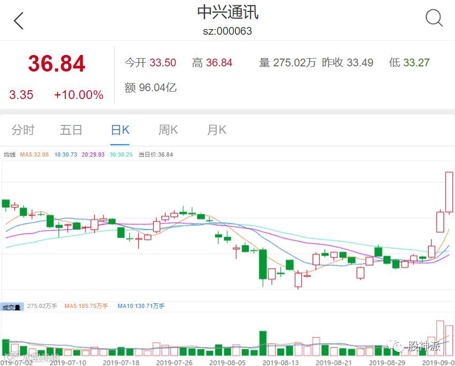This screenshot has height=366, width=455.
Task: Click the 昨收 33.49 value
Action: pyautogui.click(x=347, y=63)
